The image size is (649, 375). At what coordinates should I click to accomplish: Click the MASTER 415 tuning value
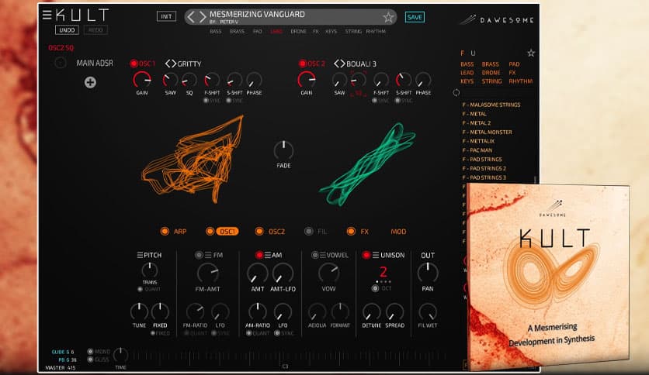pyautogui.click(x=61, y=367)
